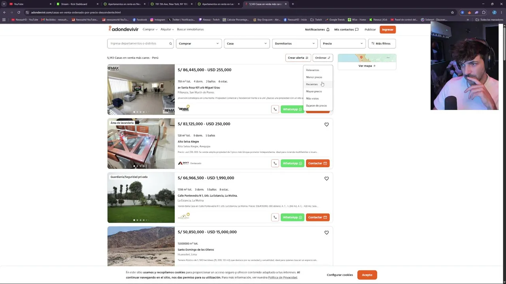Viewport: 506px width, 284px height.
Task: Open the Comprar operation dropdown filter
Action: tap(198, 43)
